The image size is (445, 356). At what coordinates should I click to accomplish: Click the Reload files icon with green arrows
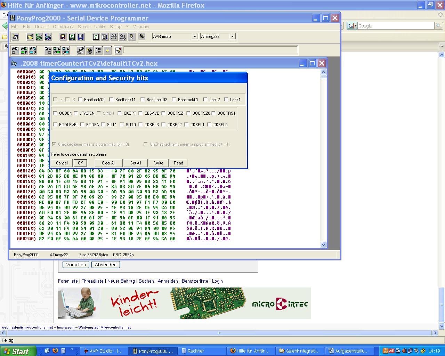[x=96, y=37]
